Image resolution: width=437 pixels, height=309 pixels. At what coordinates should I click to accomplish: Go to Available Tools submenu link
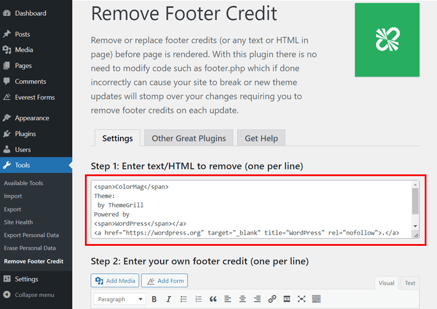click(x=23, y=183)
